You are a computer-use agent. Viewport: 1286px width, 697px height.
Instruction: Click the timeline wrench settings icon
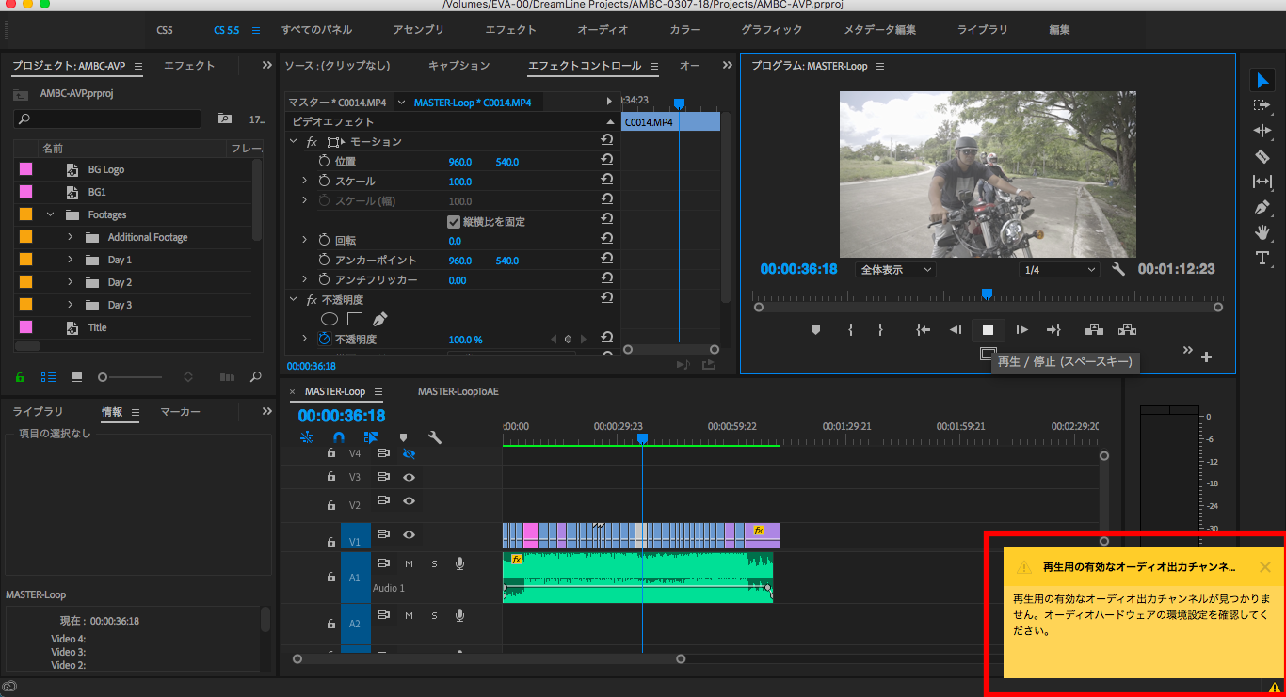click(434, 437)
